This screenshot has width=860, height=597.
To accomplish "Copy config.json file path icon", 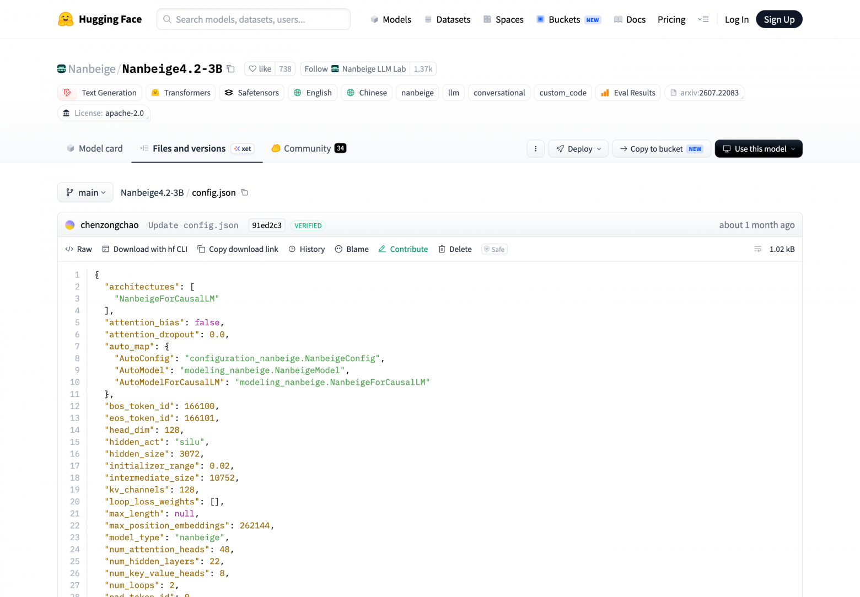I will (x=245, y=192).
